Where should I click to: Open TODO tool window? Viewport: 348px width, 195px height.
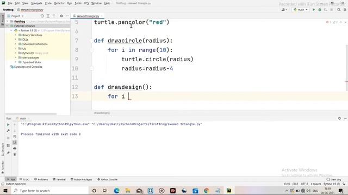pos(24,179)
